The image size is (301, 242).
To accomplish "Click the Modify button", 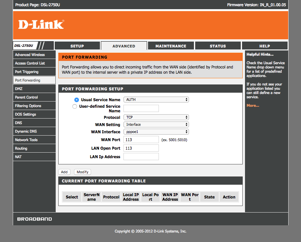I will click(83, 172).
